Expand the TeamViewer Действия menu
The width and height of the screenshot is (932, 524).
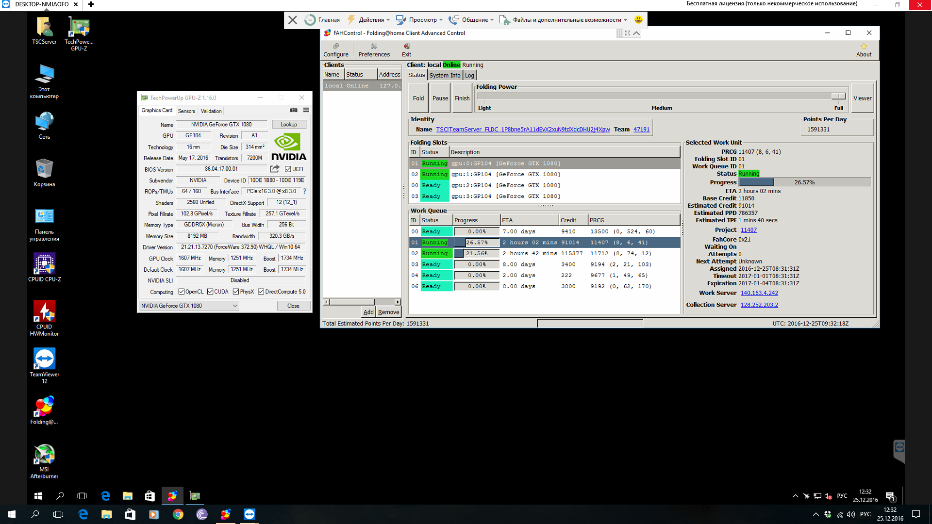[x=371, y=20]
